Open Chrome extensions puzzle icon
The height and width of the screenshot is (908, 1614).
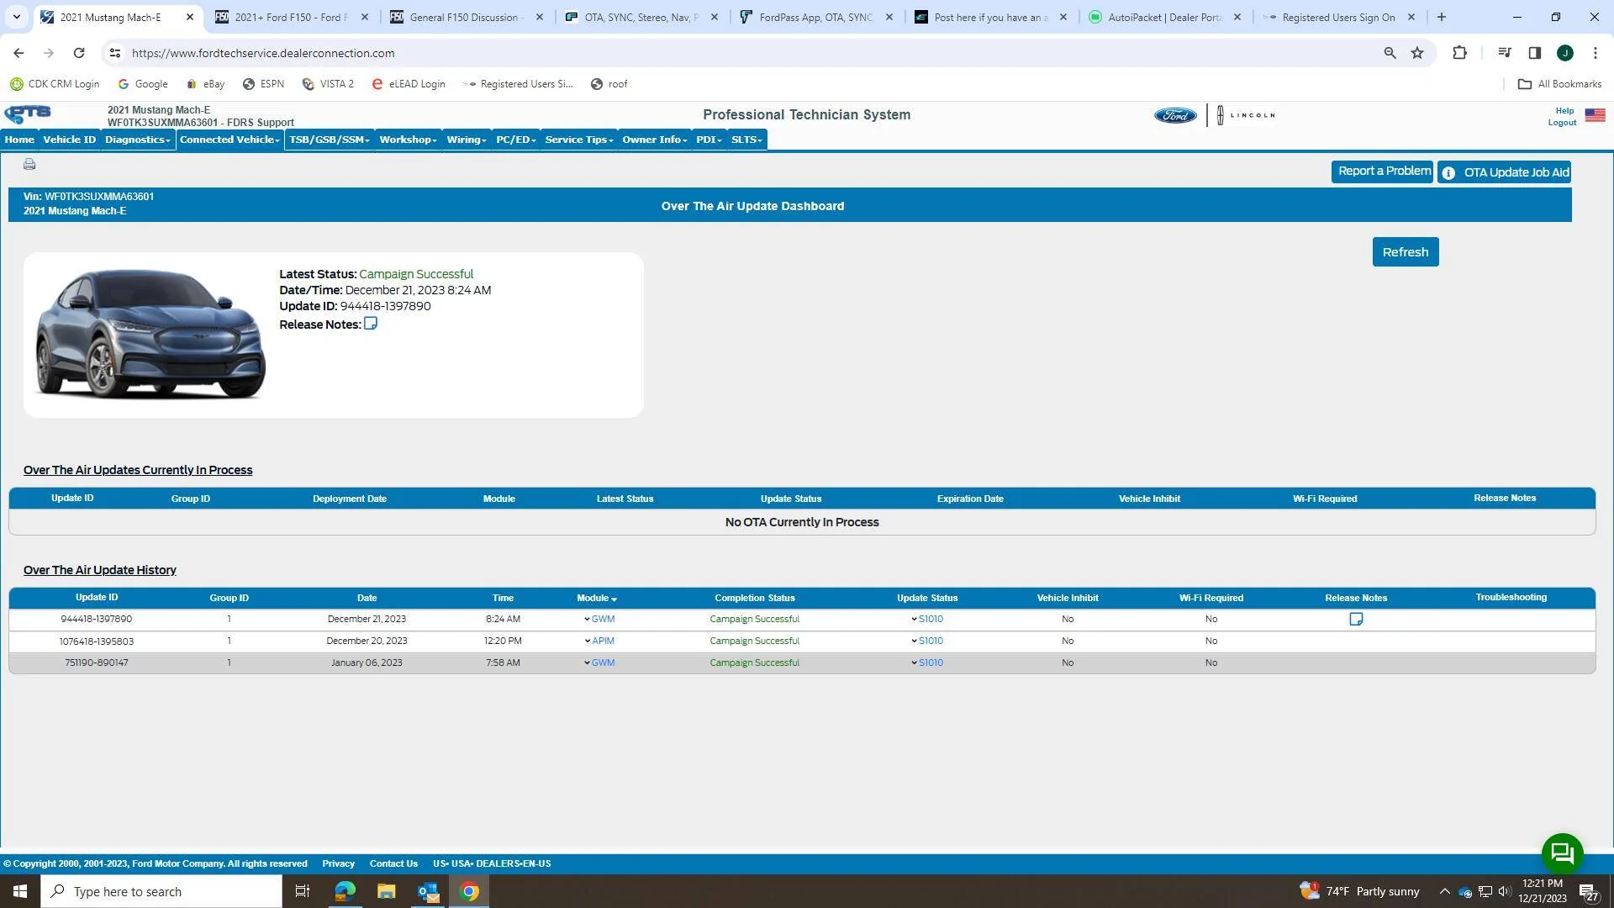1459,53
